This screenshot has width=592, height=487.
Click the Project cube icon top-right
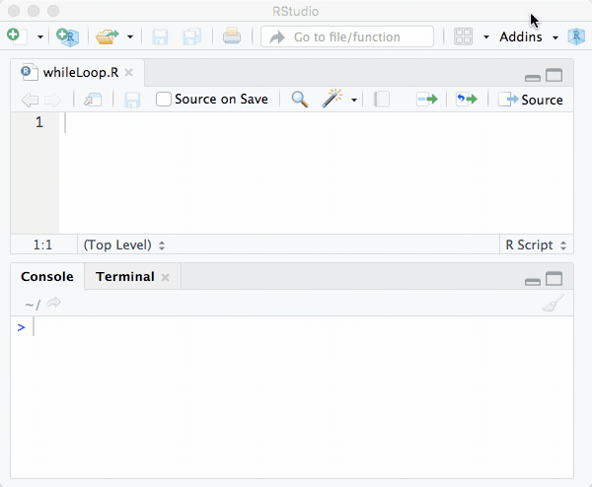click(576, 36)
